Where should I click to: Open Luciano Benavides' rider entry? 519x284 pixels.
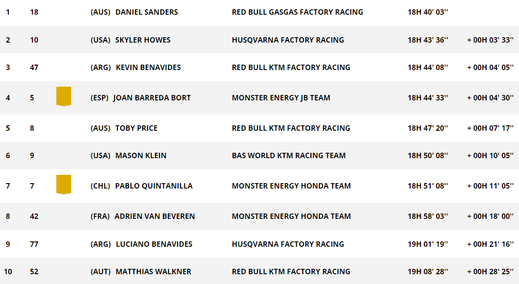(x=154, y=244)
